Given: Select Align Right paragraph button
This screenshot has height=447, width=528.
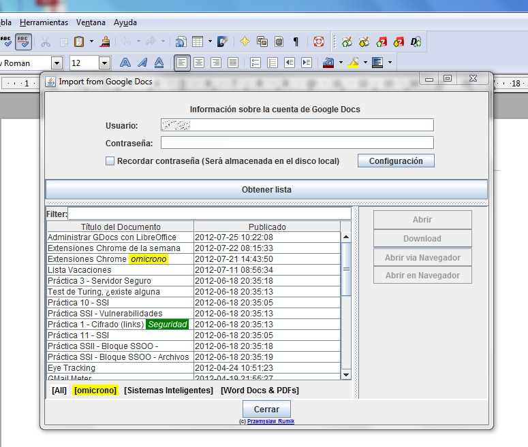Looking at the screenshot, I should click(x=216, y=63).
